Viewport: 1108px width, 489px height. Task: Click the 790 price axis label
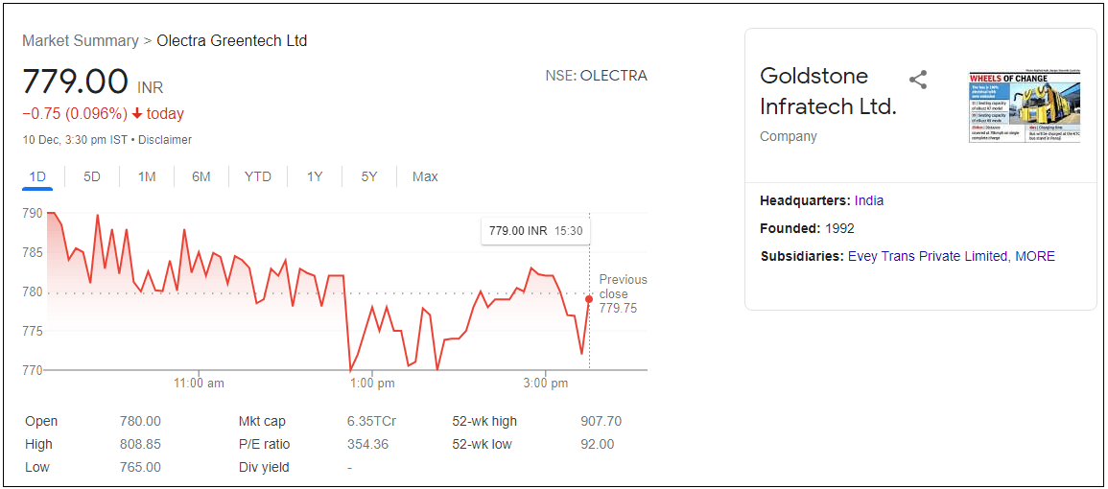(34, 214)
